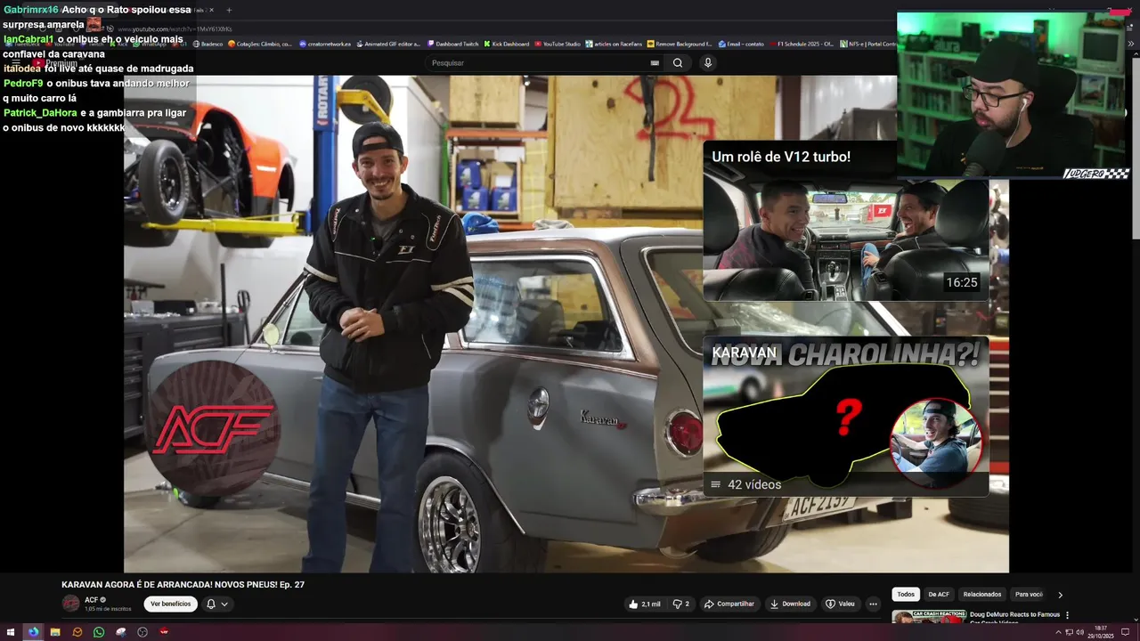
Task: Click the Windows Start button
Action: coord(12,632)
